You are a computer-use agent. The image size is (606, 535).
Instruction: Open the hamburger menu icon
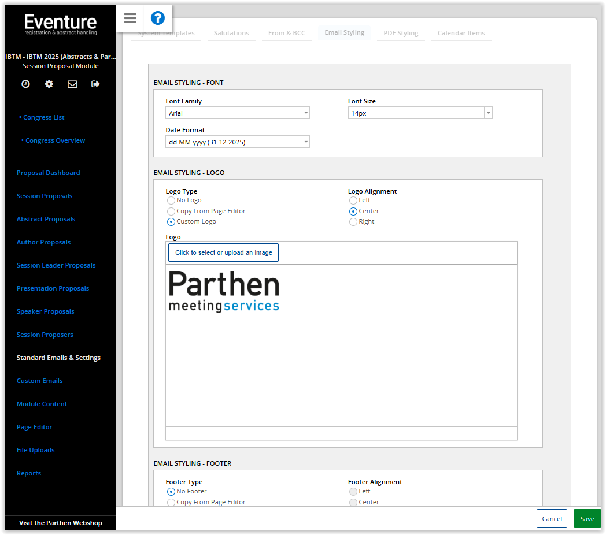(130, 18)
